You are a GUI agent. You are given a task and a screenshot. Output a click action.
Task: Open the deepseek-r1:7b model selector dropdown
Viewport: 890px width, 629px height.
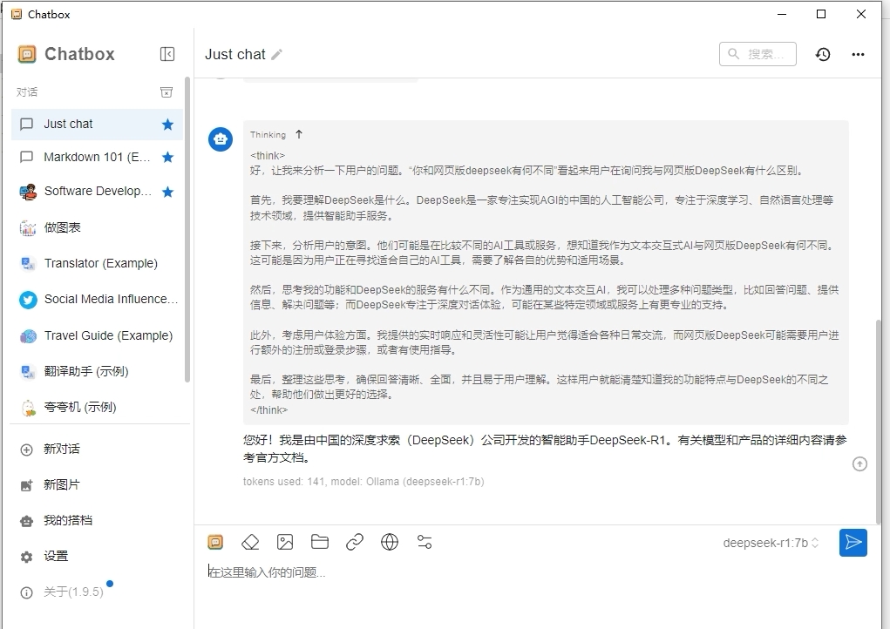coord(771,543)
